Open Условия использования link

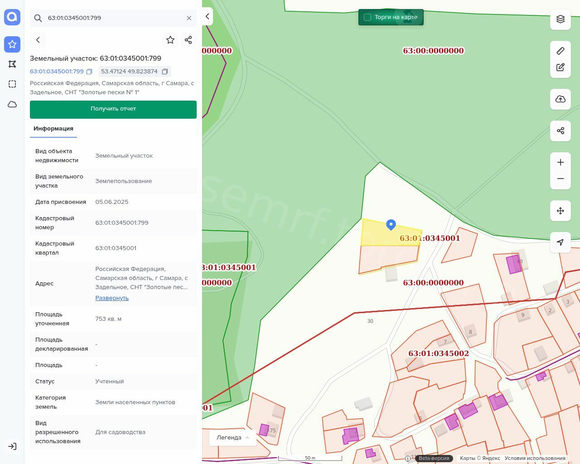coord(535,458)
